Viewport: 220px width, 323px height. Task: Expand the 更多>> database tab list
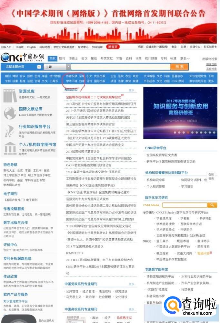(185, 59)
